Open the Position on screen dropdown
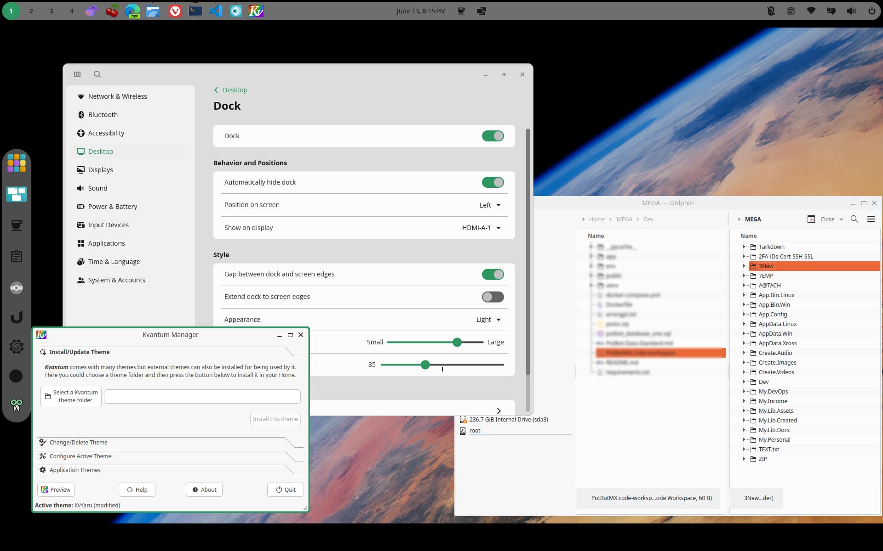883x551 pixels. (x=490, y=205)
